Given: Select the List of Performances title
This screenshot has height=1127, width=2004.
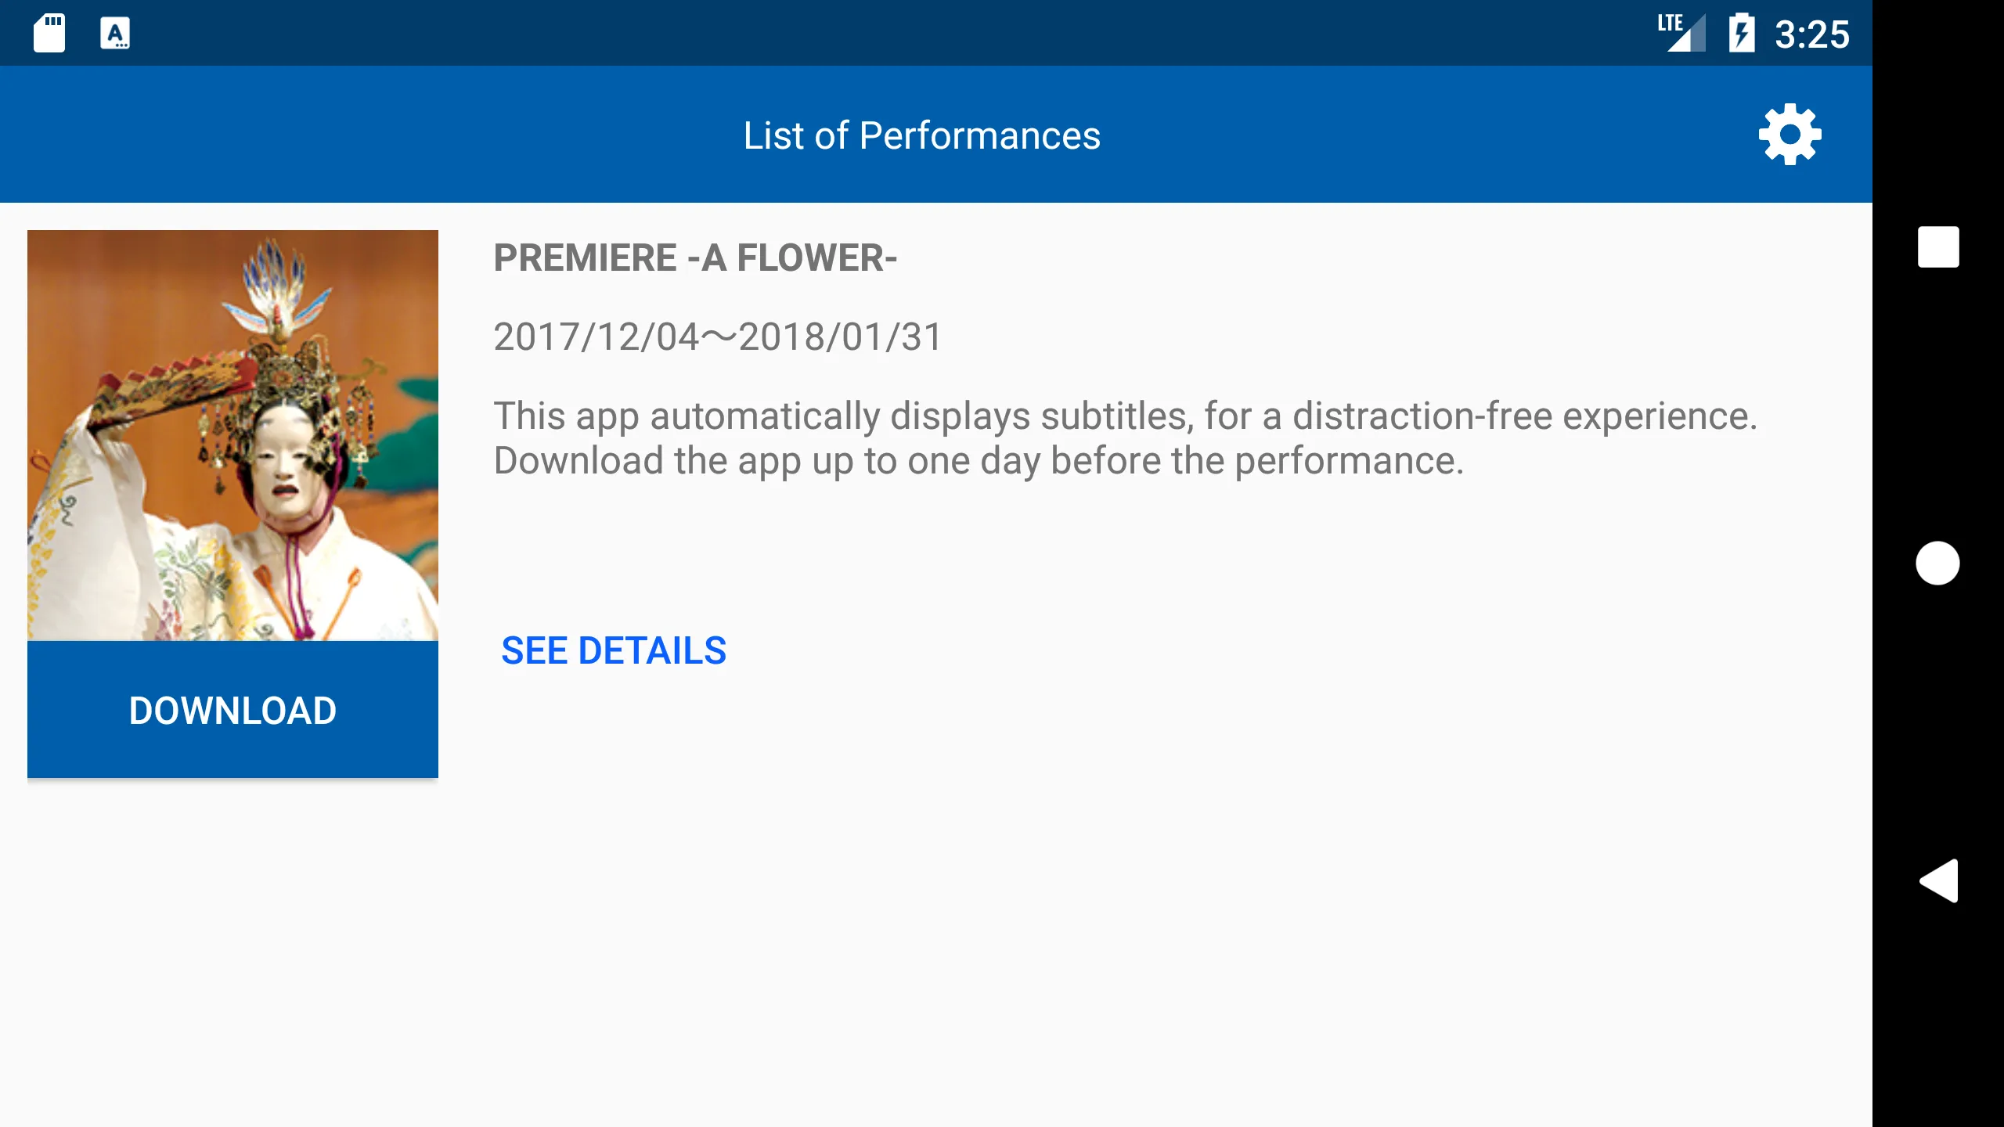Looking at the screenshot, I should pyautogui.click(x=921, y=134).
